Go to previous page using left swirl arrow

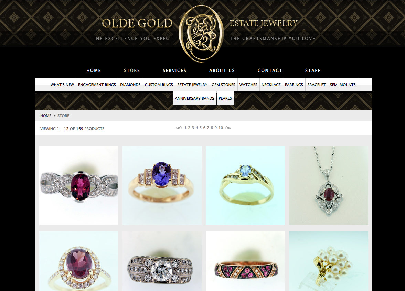[179, 128]
